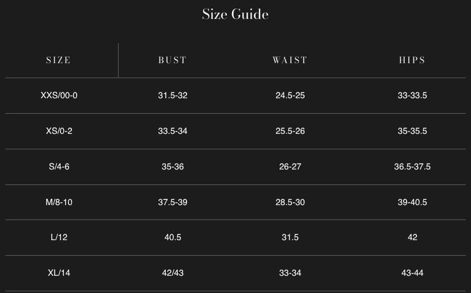This screenshot has width=471, height=293.
Task: Select waist measurement 24.5-25
Action: coord(290,95)
